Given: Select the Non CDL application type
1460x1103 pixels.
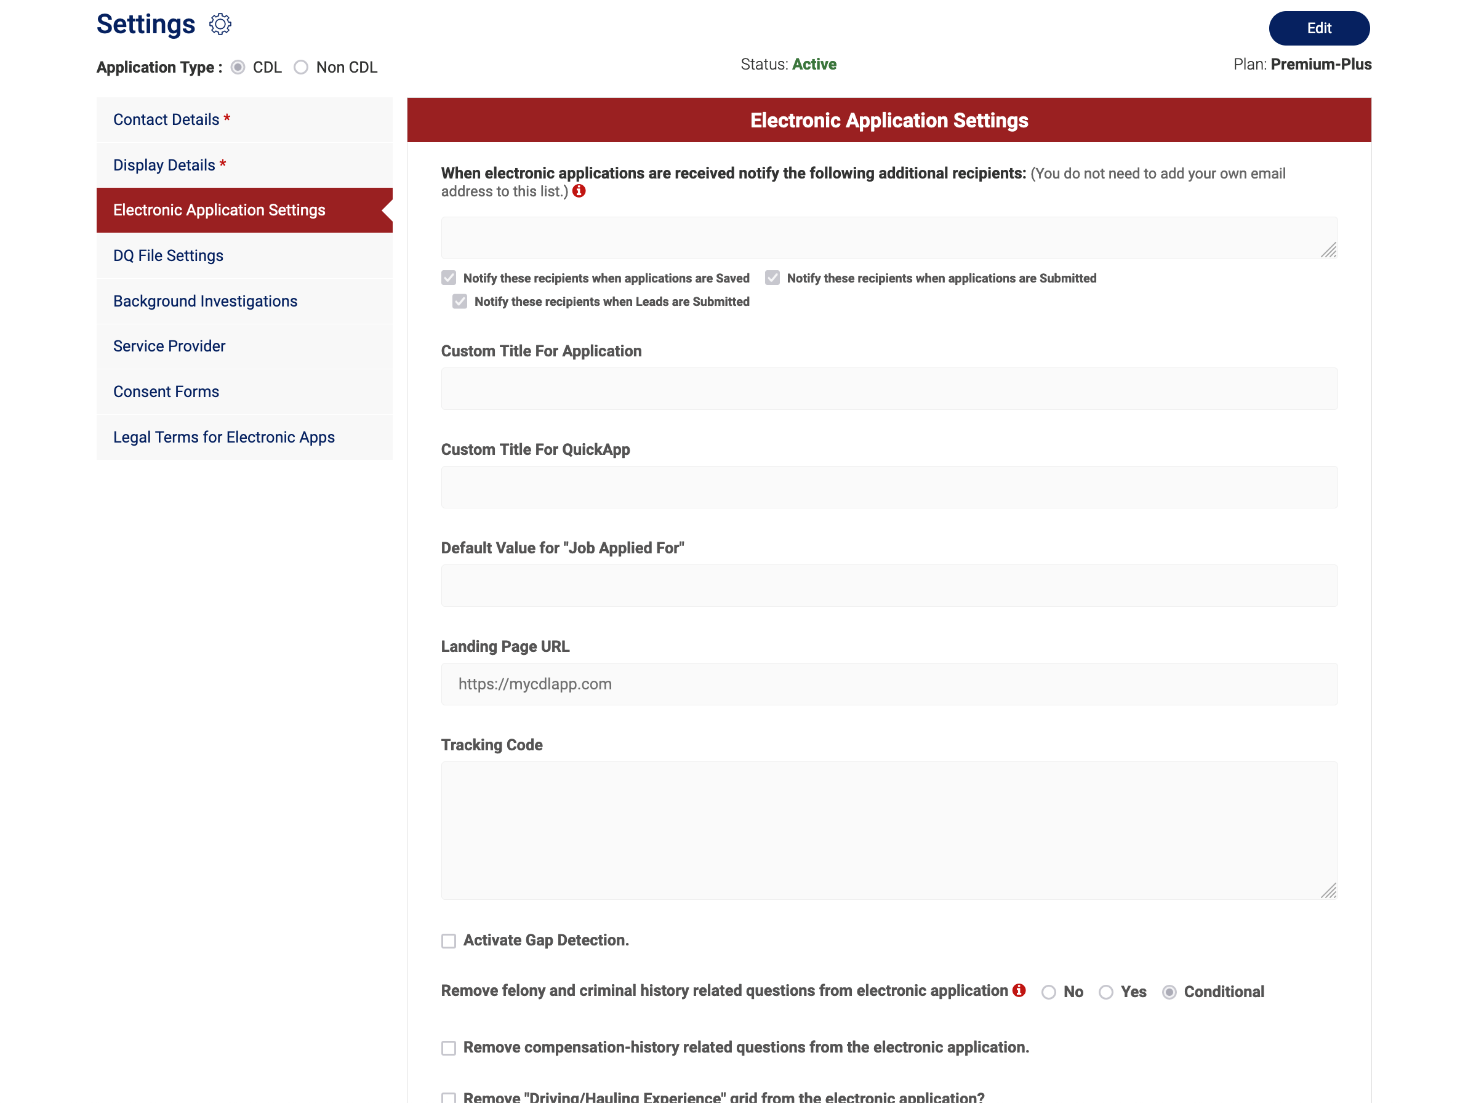Looking at the screenshot, I should [301, 67].
